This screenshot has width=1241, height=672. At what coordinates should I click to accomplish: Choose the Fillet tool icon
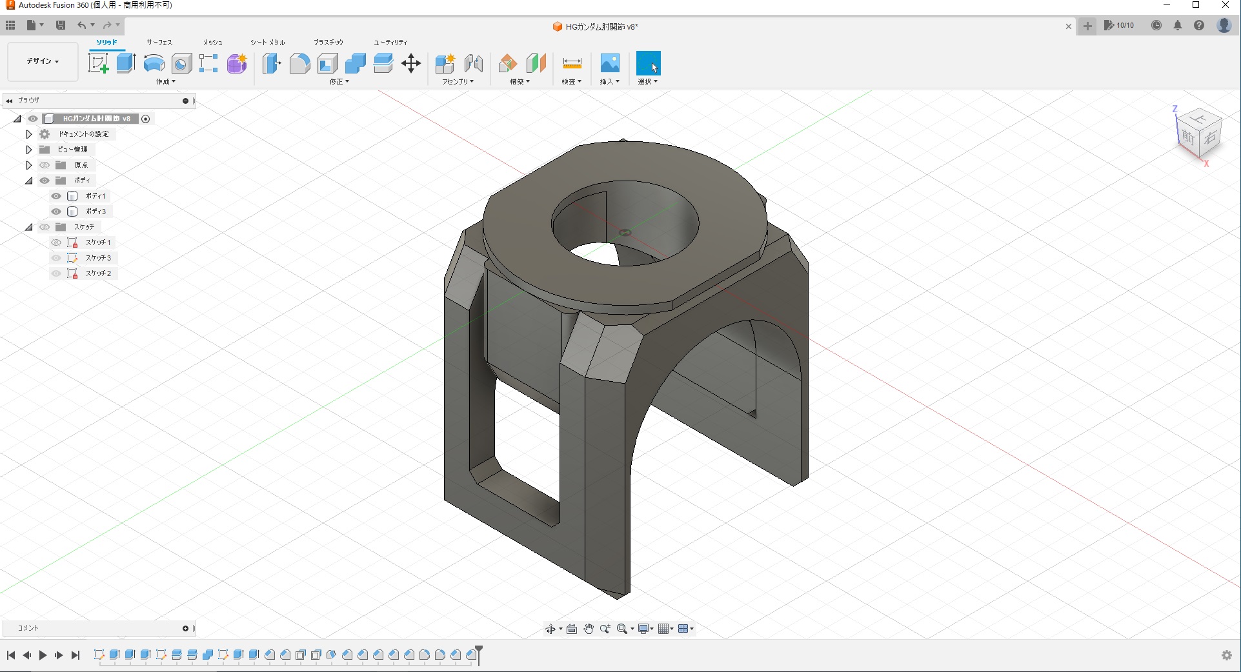pos(299,63)
